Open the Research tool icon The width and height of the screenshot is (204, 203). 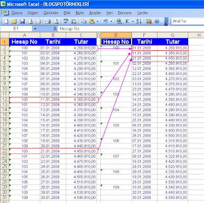click(74, 21)
